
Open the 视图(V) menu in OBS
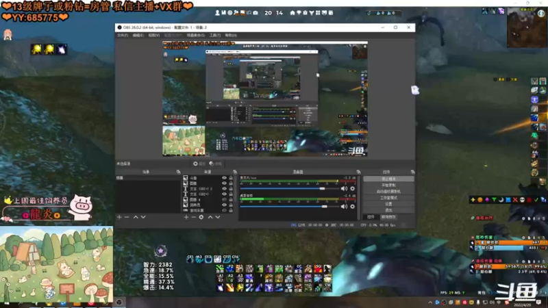tap(153, 36)
